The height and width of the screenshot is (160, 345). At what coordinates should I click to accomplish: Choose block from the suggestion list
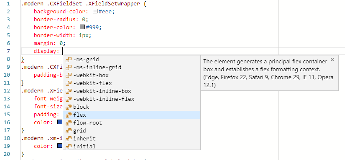(x=132, y=107)
